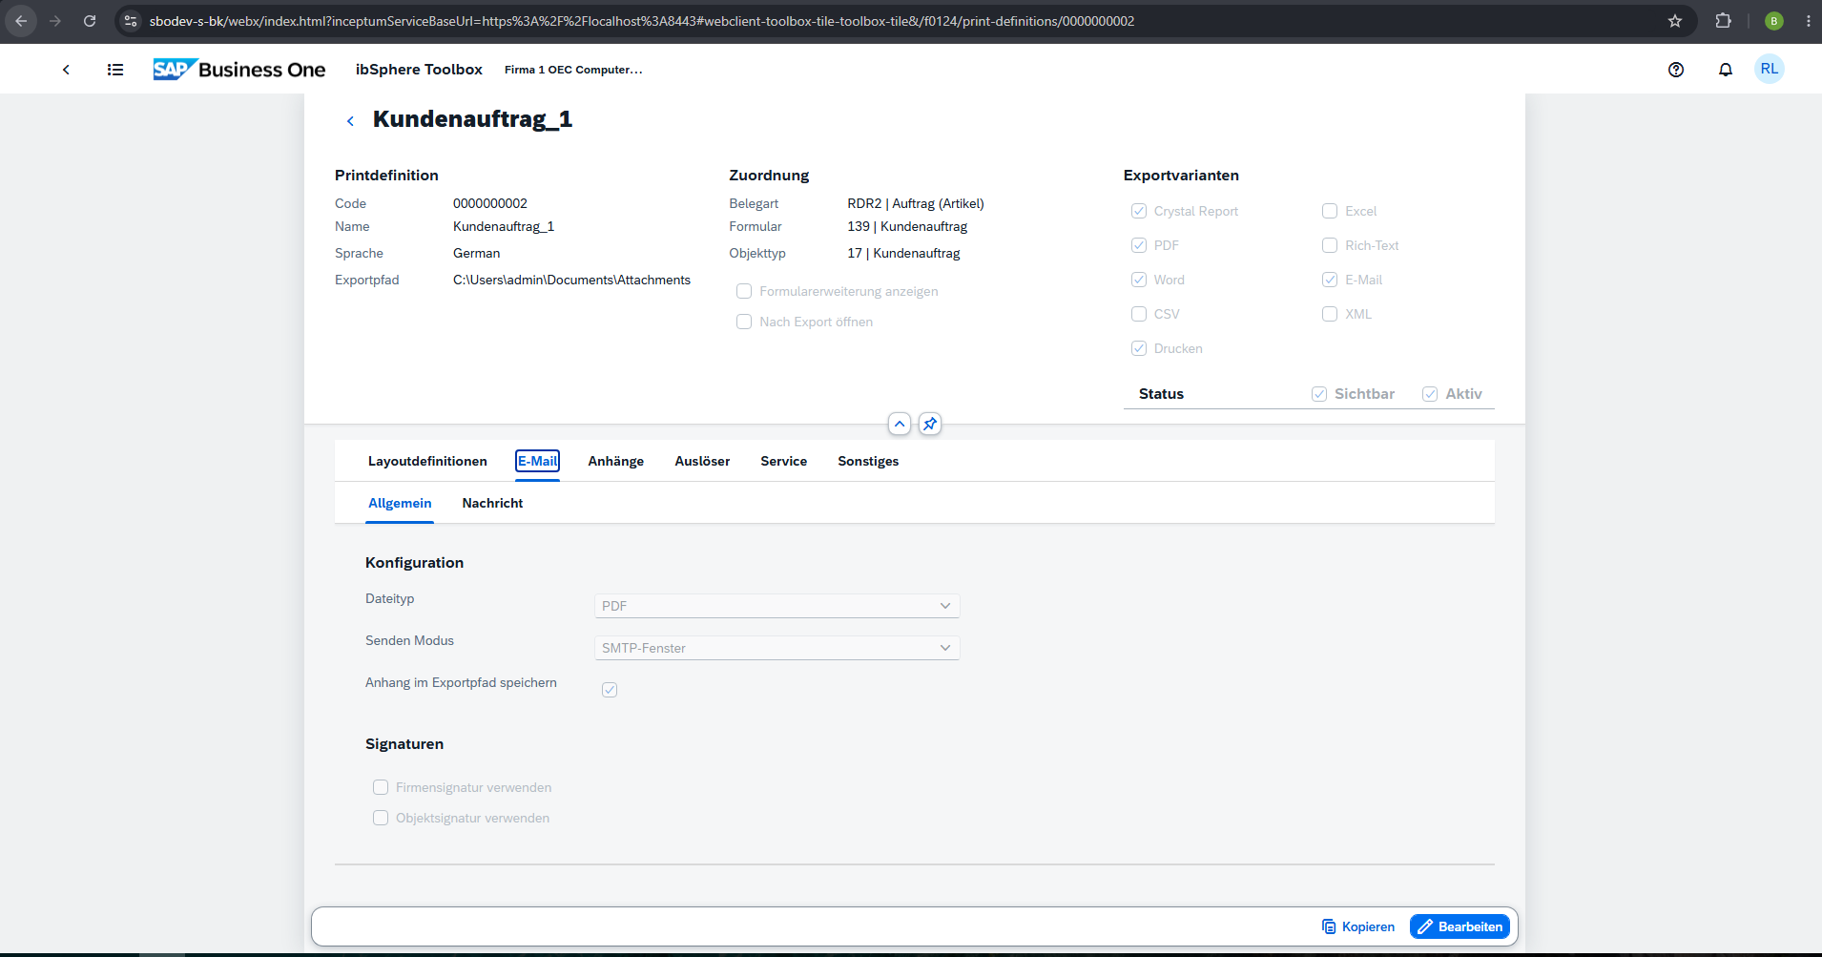The image size is (1822, 957).
Task: Collapse the header with the up chevron
Action: click(x=900, y=424)
